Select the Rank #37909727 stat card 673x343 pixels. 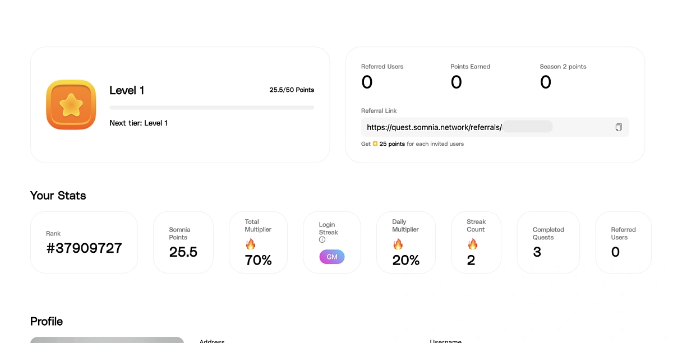click(84, 242)
